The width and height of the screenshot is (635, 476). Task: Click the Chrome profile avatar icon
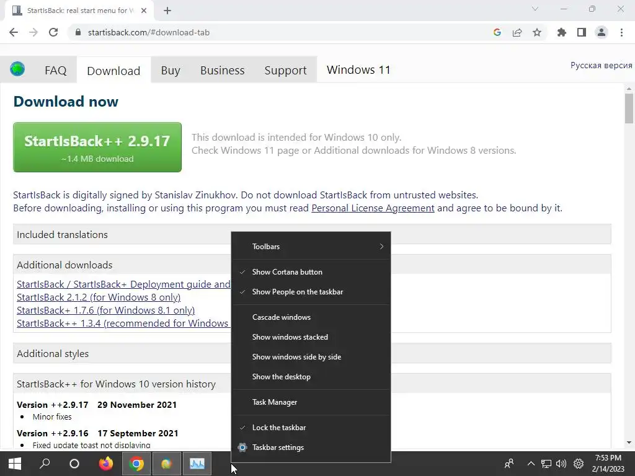[x=602, y=32]
